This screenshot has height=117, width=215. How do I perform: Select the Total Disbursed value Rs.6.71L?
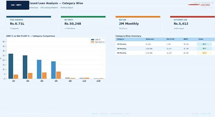pos(17,24)
